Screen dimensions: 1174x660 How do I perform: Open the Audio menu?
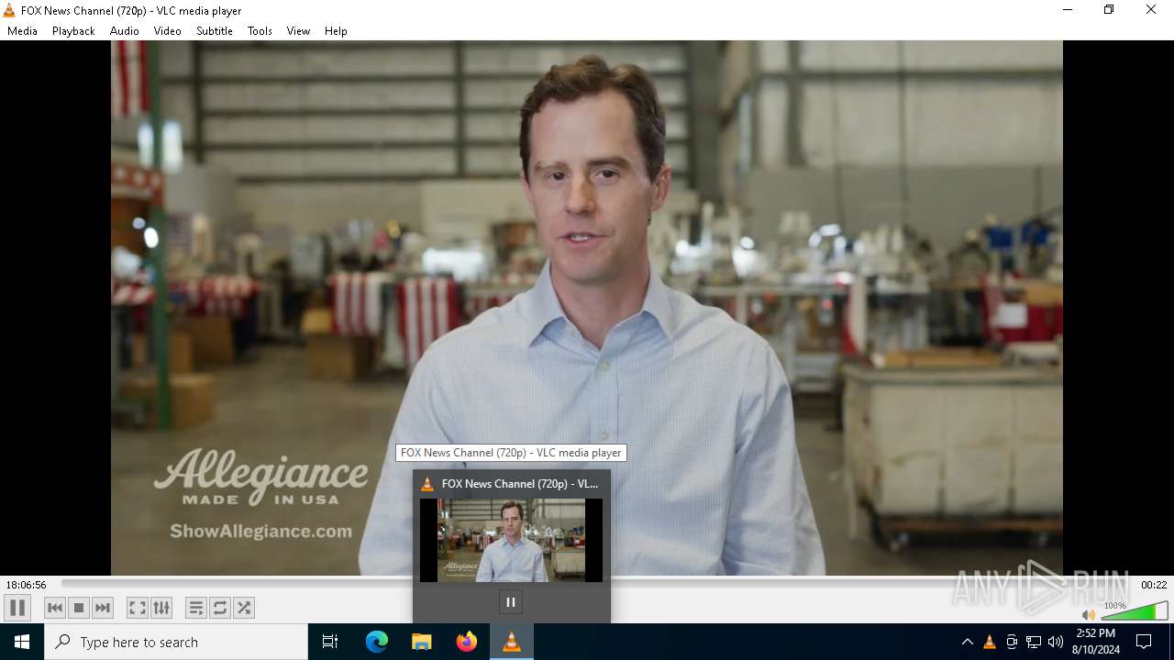coord(125,31)
